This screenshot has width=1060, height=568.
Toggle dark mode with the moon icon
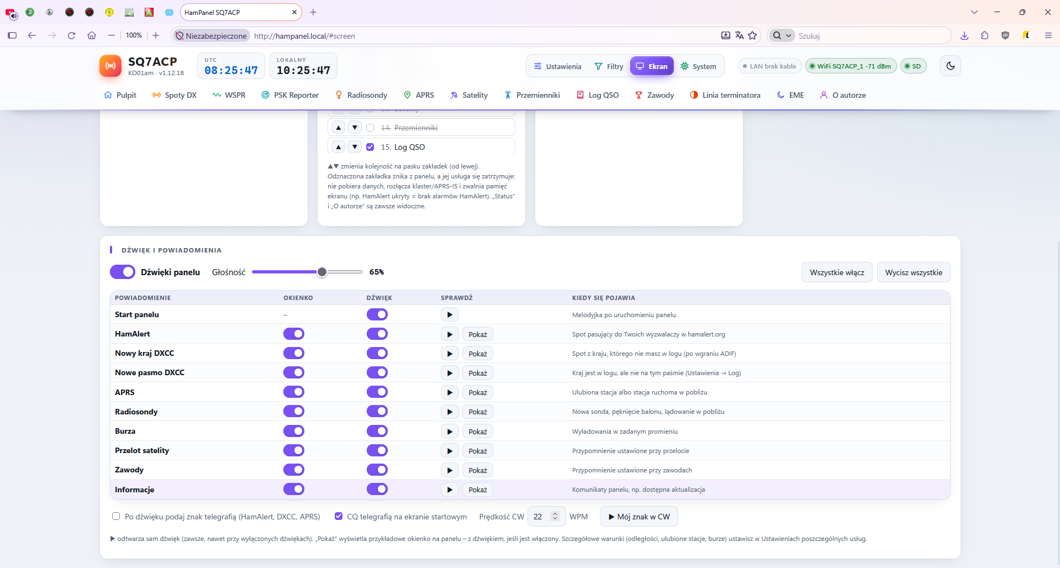coord(950,66)
